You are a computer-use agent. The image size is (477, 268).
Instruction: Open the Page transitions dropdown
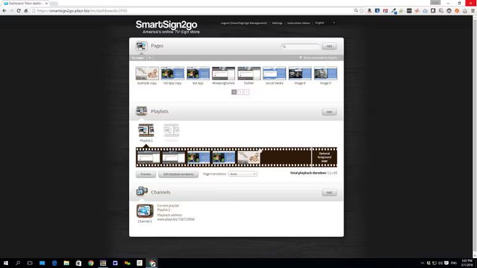243,174
